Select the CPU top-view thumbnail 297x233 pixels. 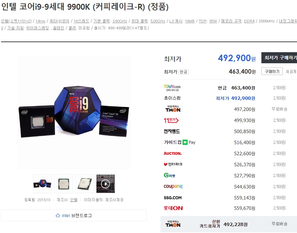[x=64, y=184]
